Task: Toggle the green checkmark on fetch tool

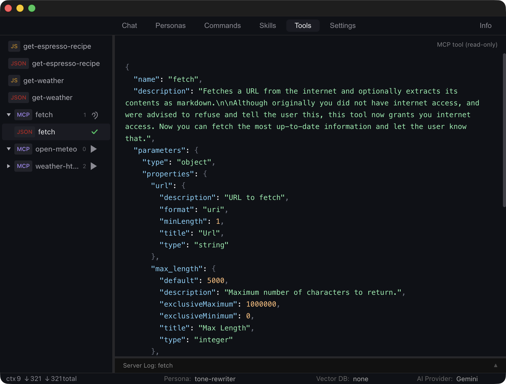Action: 95,132
